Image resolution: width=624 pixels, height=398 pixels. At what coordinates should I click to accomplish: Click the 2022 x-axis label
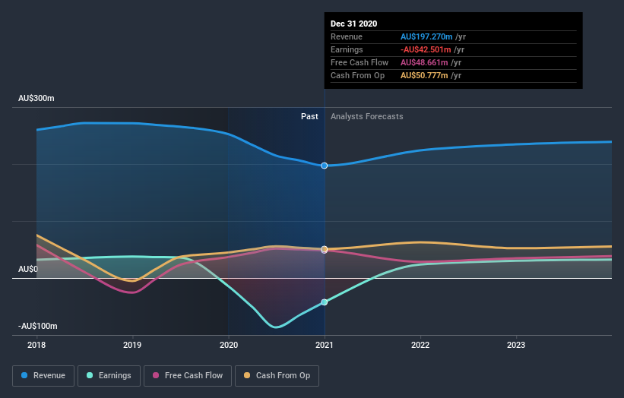point(420,345)
